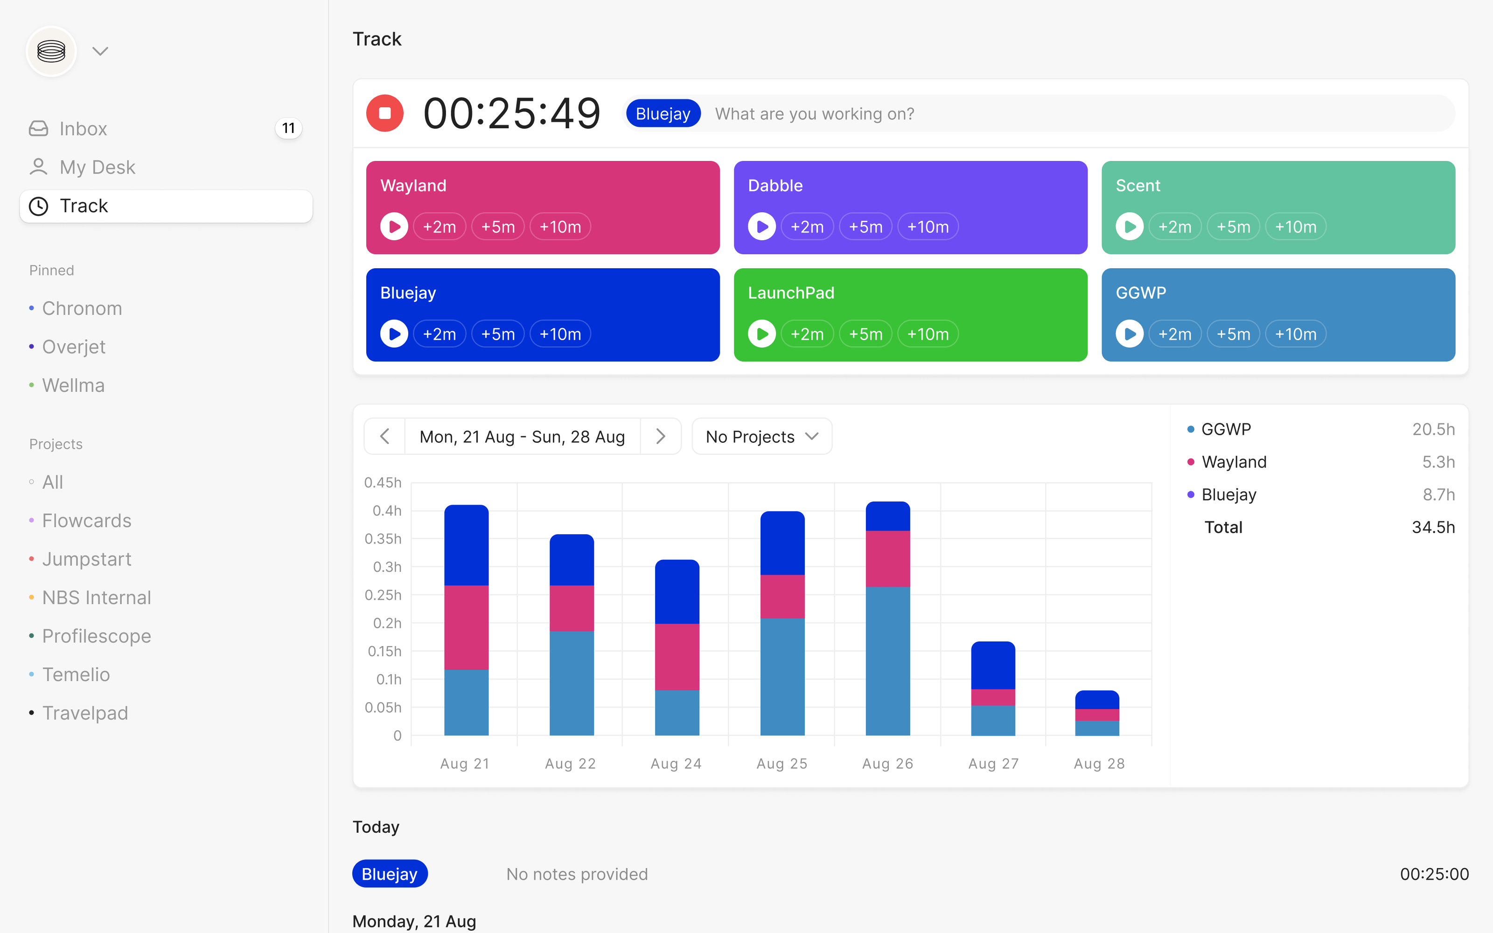Expand the workspace switcher chevron
The width and height of the screenshot is (1493, 933).
tap(100, 51)
